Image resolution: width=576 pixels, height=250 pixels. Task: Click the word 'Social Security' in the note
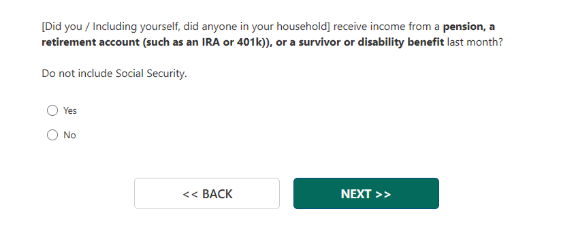point(150,74)
